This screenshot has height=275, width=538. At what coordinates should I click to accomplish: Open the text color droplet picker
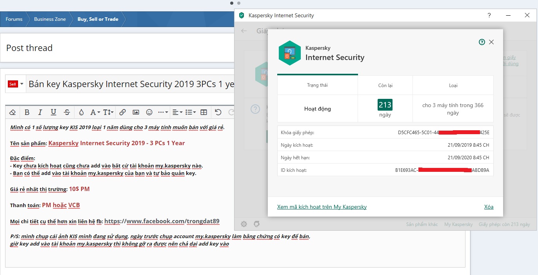(81, 112)
